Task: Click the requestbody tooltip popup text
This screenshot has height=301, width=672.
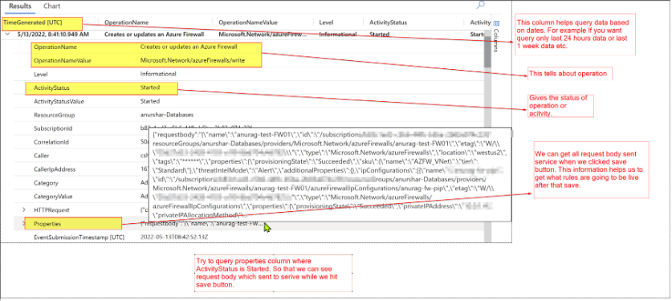Action: click(x=330, y=174)
